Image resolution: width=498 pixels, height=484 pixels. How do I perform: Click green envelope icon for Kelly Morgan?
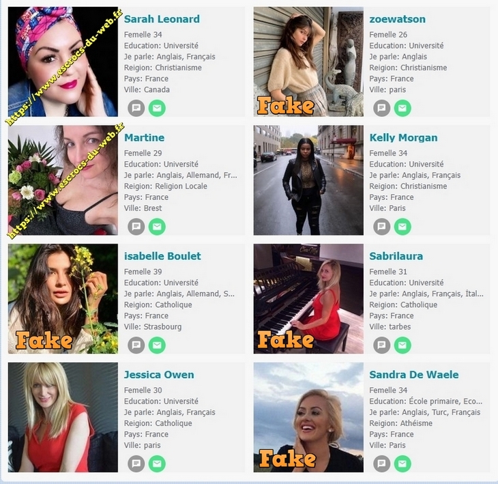click(x=402, y=227)
